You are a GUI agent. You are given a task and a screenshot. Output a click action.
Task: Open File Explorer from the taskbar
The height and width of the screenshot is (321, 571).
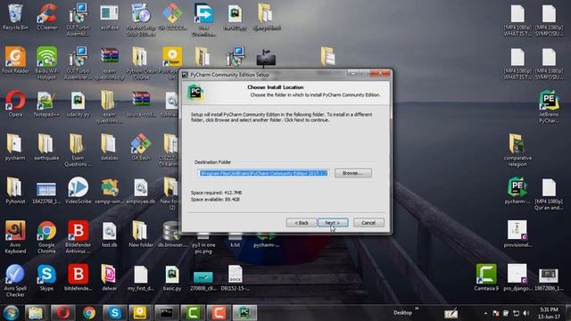(x=36, y=313)
